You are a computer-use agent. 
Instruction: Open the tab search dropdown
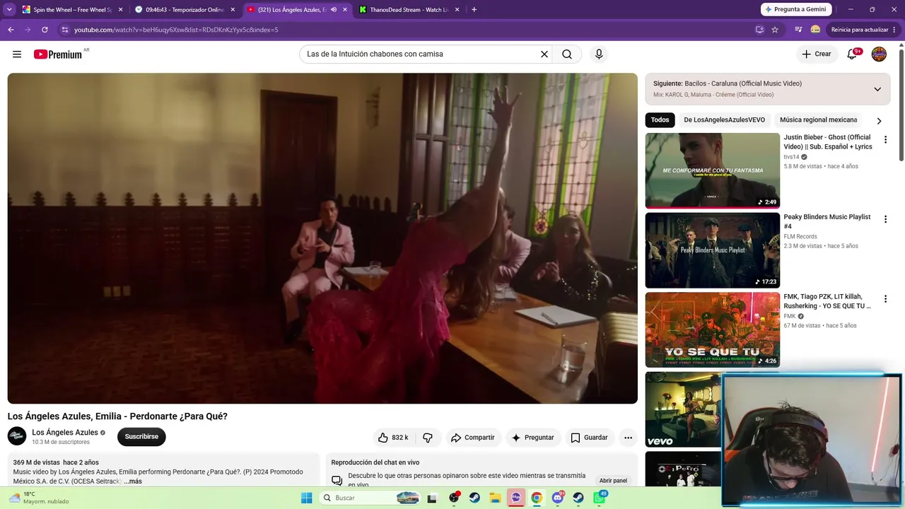pos(9,10)
